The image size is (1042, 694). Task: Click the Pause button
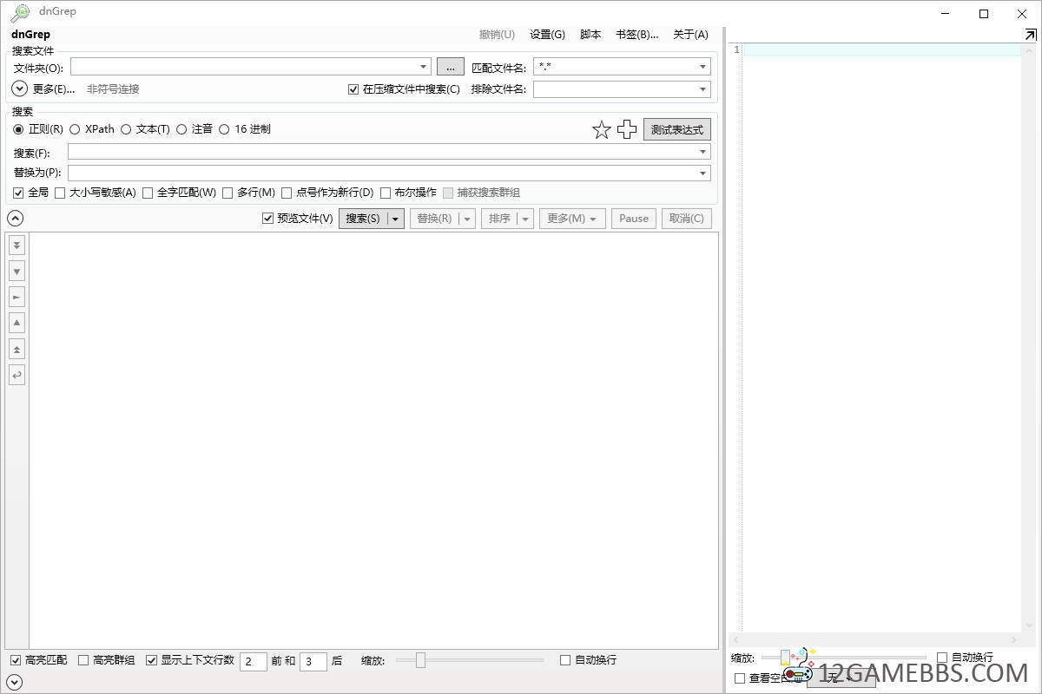click(634, 219)
